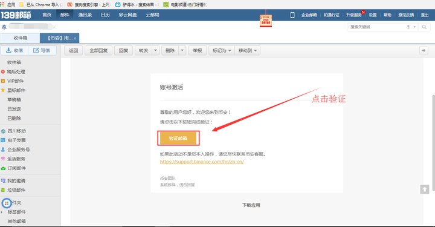Click the 139邮箱 logo
Screen dimensions: 435x227
click(x=16, y=15)
